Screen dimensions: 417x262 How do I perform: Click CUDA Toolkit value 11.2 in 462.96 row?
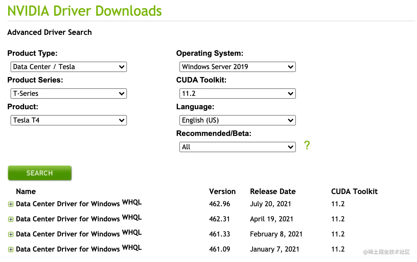pyautogui.click(x=338, y=204)
